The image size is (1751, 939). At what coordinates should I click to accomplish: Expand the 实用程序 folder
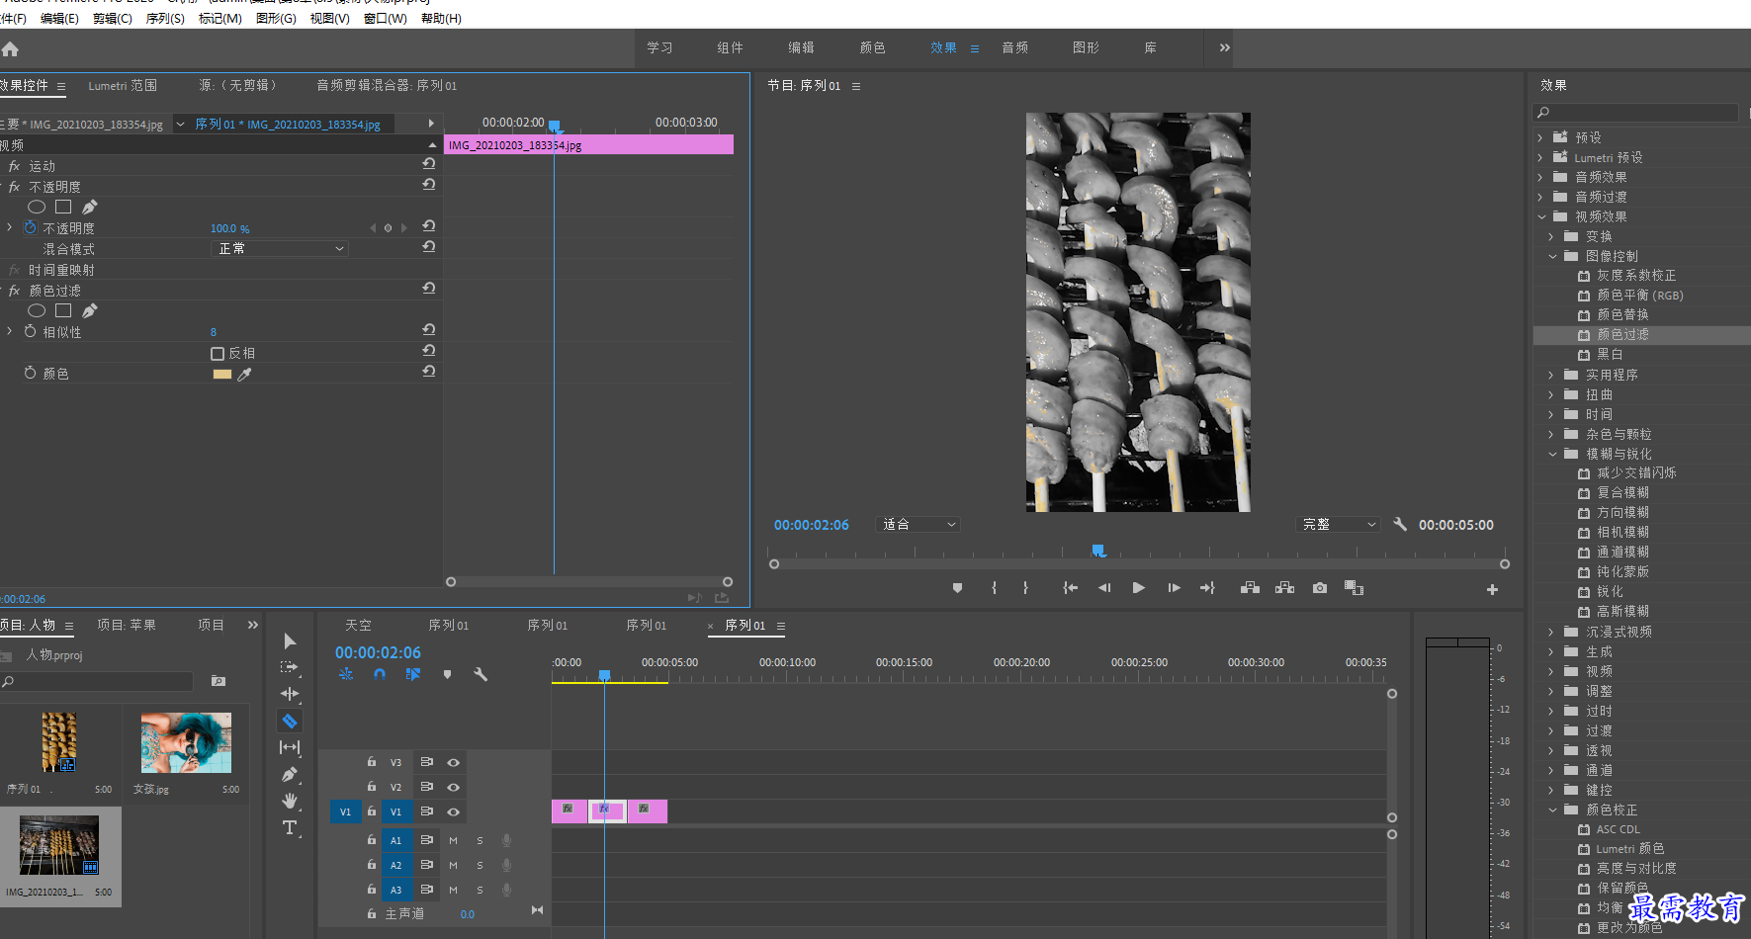(x=1551, y=375)
